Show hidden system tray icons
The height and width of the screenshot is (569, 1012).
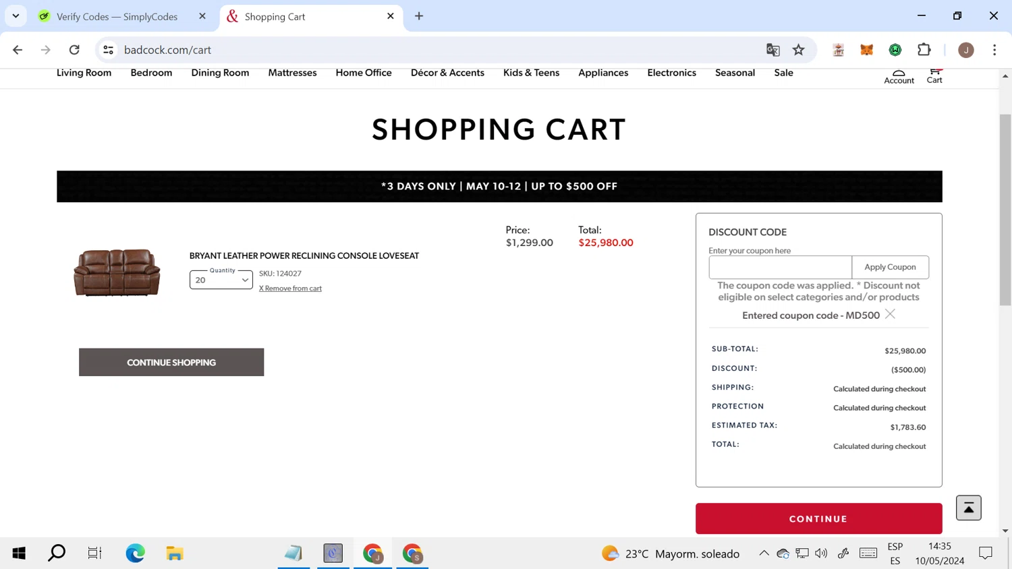coord(764,553)
